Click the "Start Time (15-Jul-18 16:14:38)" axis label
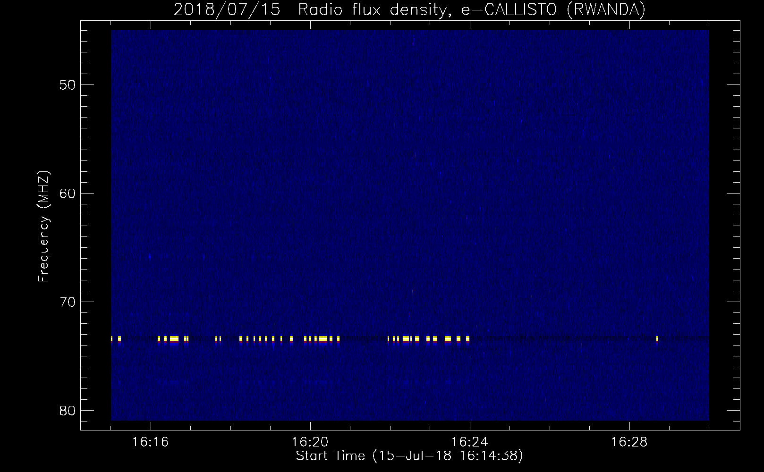The image size is (764, 472). coord(409,456)
